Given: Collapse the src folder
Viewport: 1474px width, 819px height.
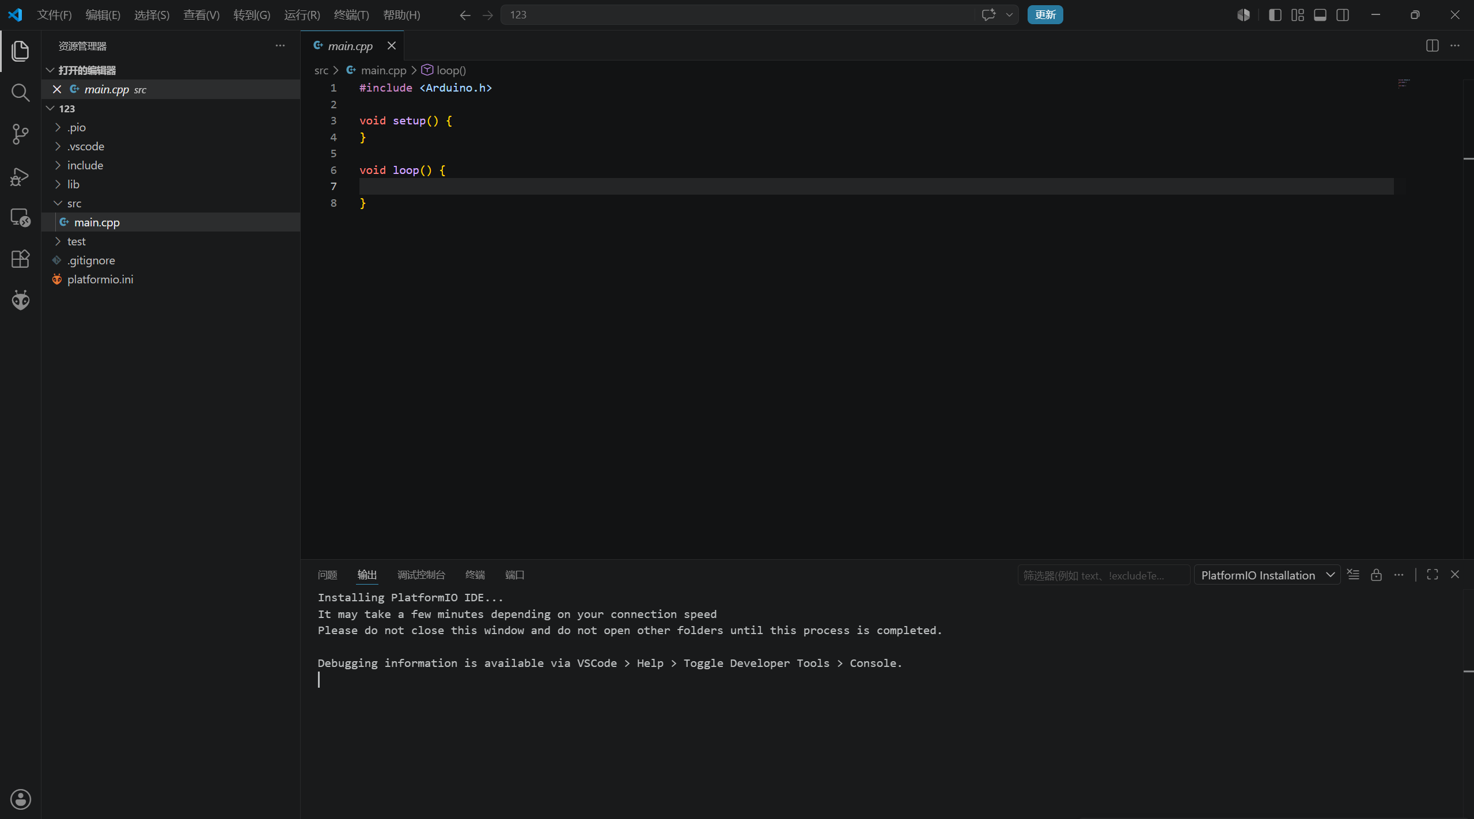Looking at the screenshot, I should point(58,203).
